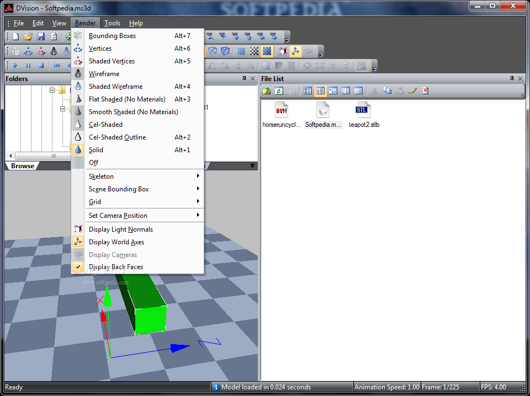Collapse the upper folder tree node
The width and height of the screenshot is (530, 396).
click(52, 90)
